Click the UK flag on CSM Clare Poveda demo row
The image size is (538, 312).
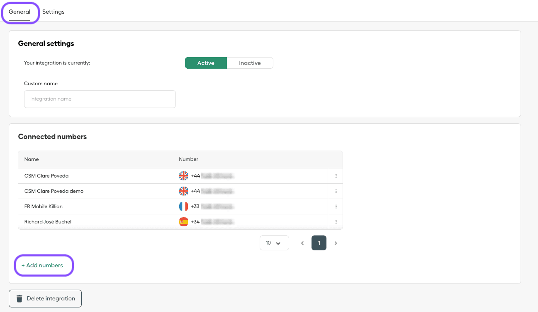[184, 191]
